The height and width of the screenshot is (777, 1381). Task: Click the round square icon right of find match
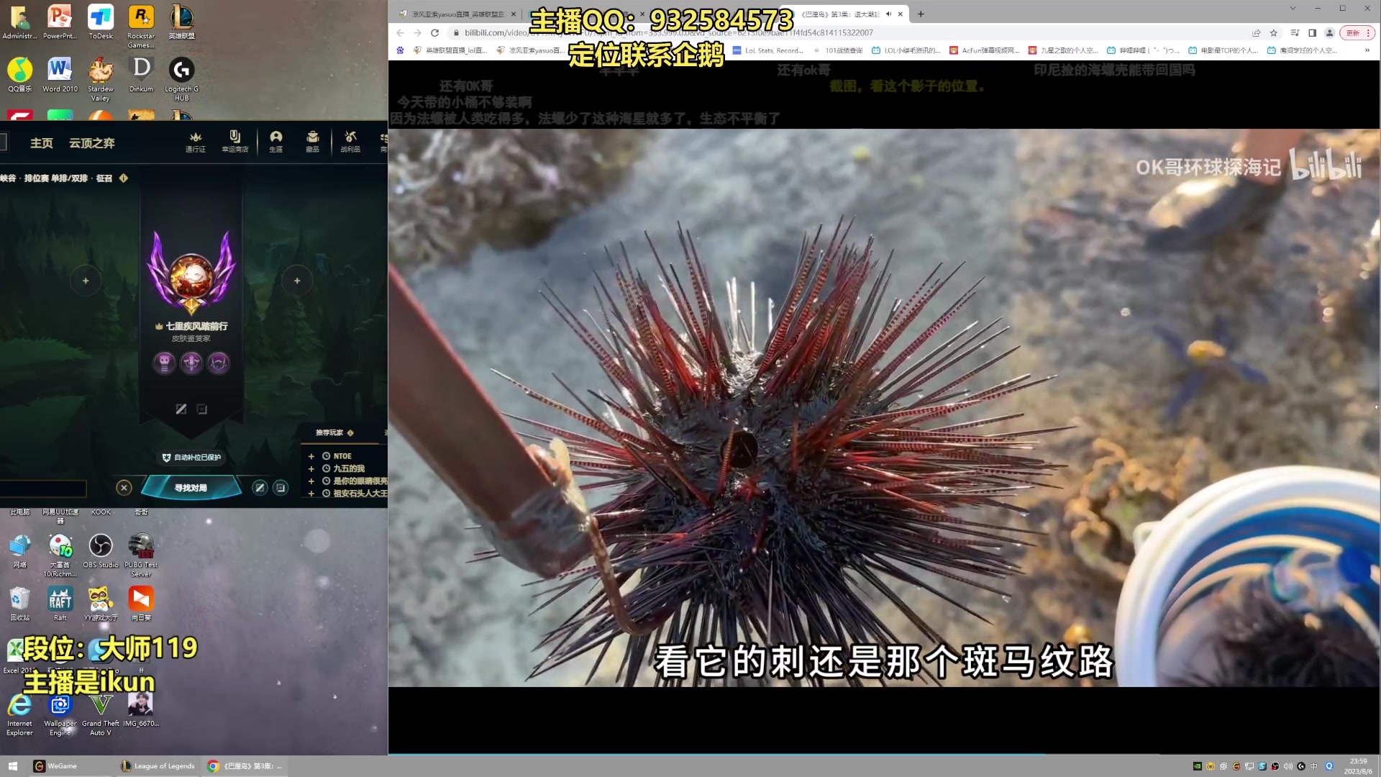[x=281, y=488]
